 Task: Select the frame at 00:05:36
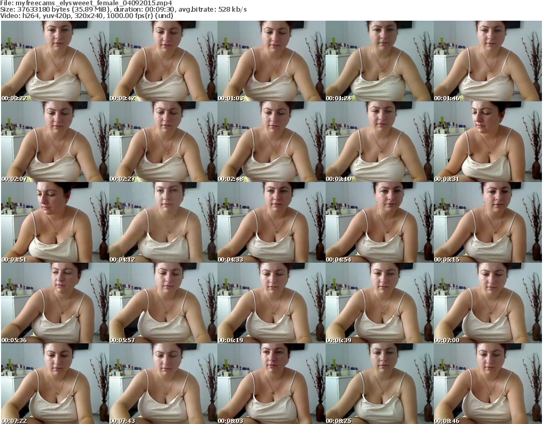[55, 303]
